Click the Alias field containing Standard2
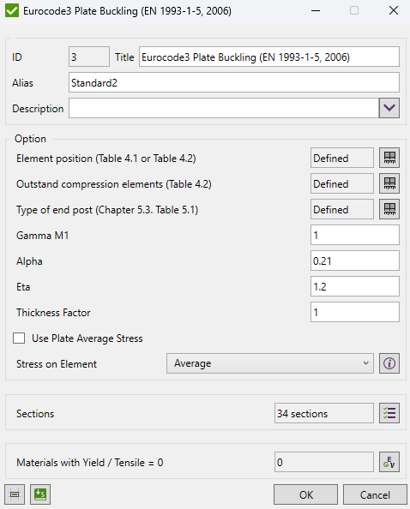 click(x=234, y=82)
